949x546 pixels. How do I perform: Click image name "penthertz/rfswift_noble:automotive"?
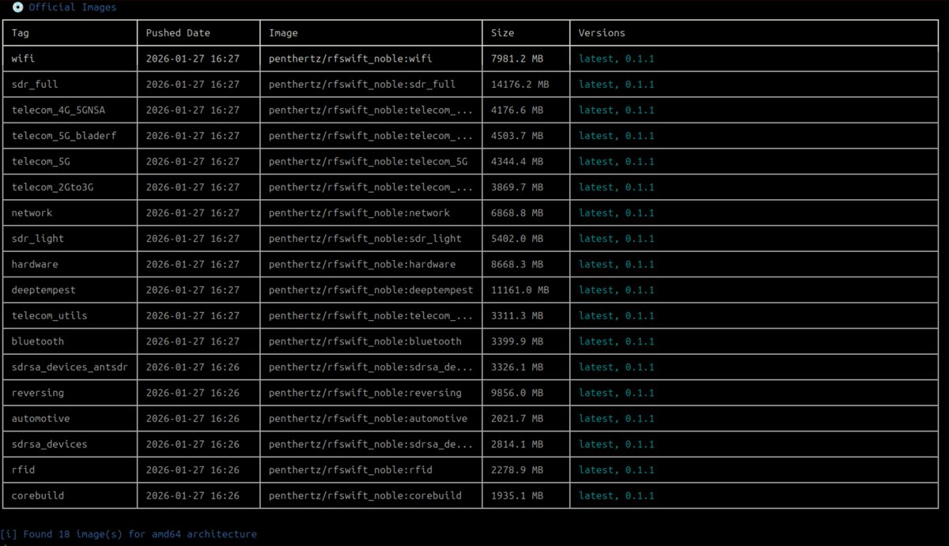click(368, 418)
